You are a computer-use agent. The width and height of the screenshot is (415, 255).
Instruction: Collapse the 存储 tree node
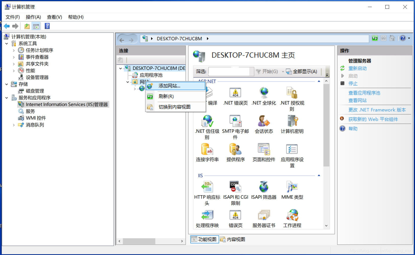tap(7, 84)
